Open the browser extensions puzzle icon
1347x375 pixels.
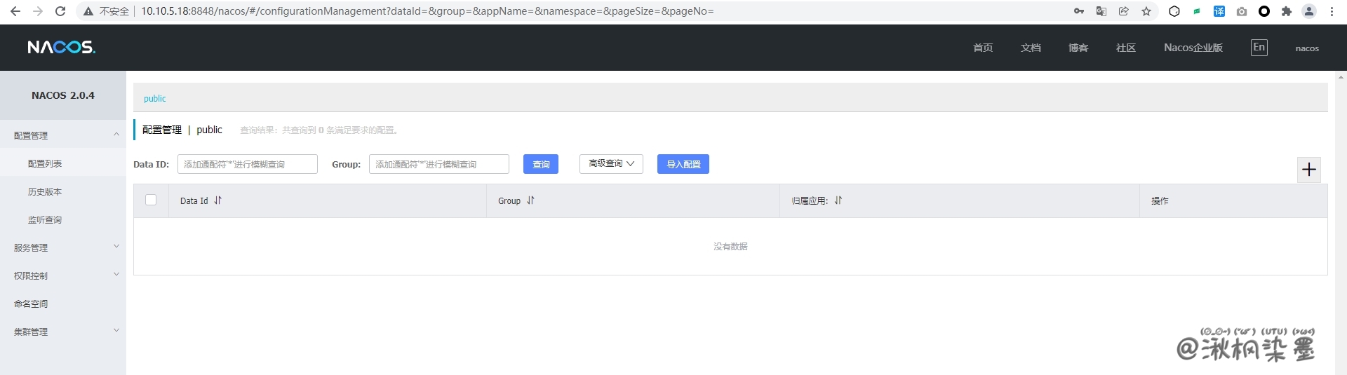coord(1286,11)
